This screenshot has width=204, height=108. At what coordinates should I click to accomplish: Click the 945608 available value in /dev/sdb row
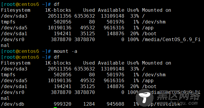coord(116,104)
